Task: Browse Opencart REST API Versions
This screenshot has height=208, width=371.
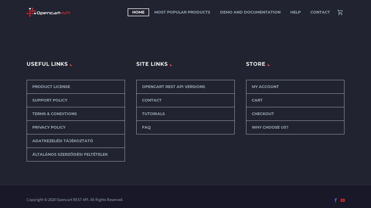Action: (173, 87)
